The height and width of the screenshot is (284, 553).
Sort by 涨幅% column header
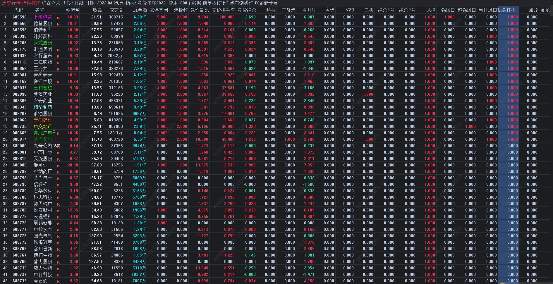coord(72,10)
